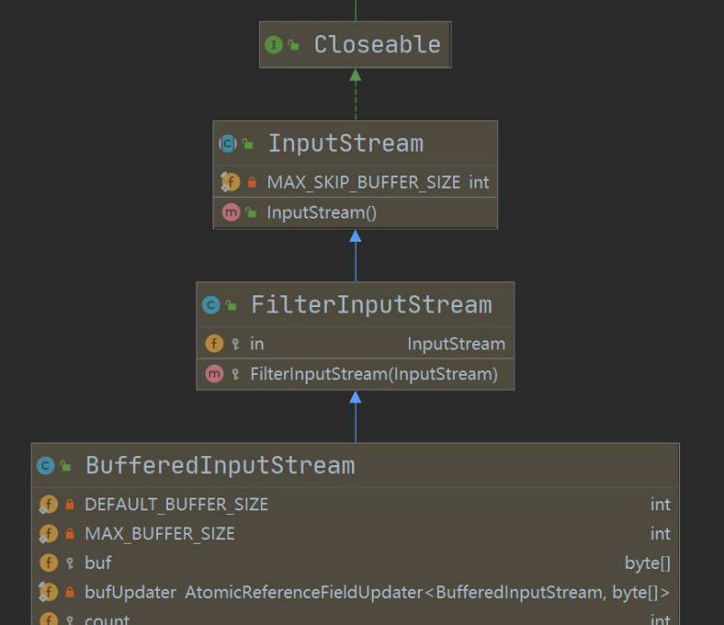Select the buf field row
Viewport: 724px width, 625px height.
pyautogui.click(x=355, y=563)
